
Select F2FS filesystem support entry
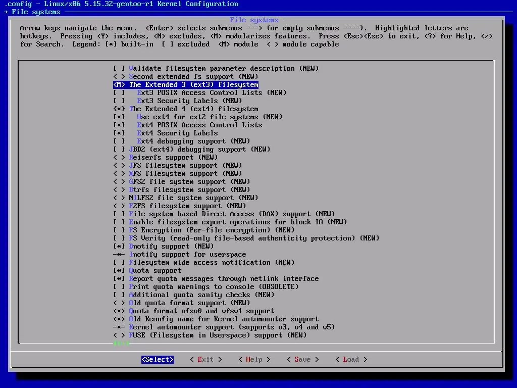point(180,206)
